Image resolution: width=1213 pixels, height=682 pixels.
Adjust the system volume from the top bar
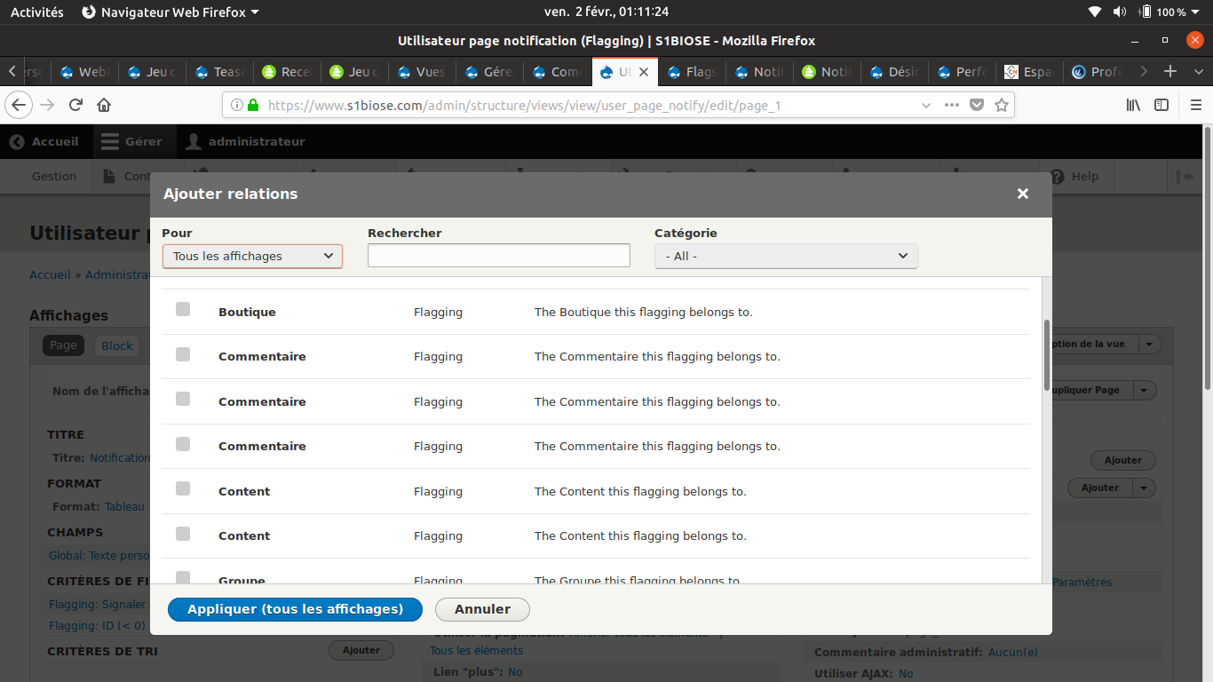(x=1120, y=12)
